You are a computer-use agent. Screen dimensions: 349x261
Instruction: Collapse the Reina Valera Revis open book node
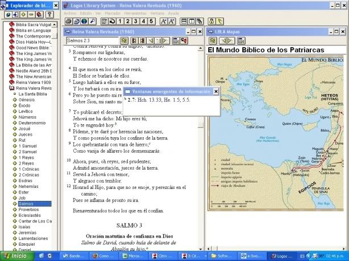click(11, 88)
